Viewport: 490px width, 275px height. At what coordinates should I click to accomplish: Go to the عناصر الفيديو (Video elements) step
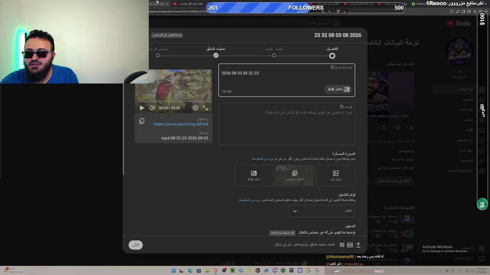tap(274, 53)
